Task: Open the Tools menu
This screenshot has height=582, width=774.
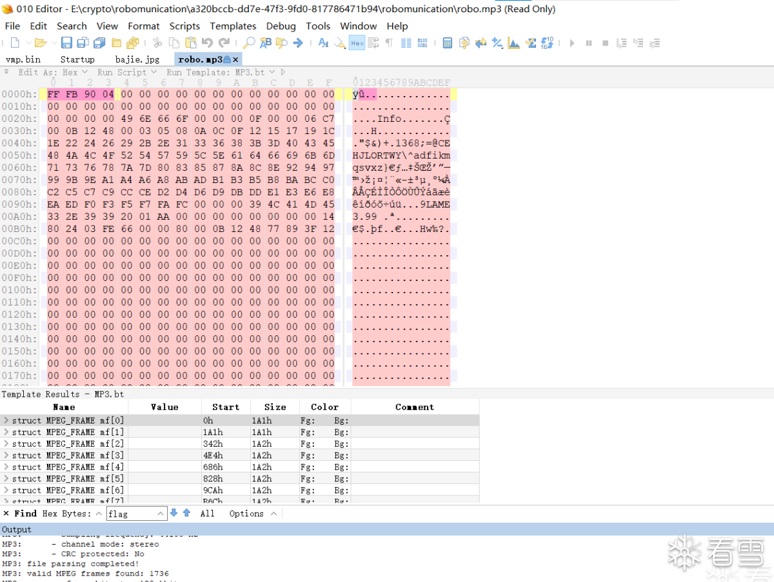Action: point(318,26)
